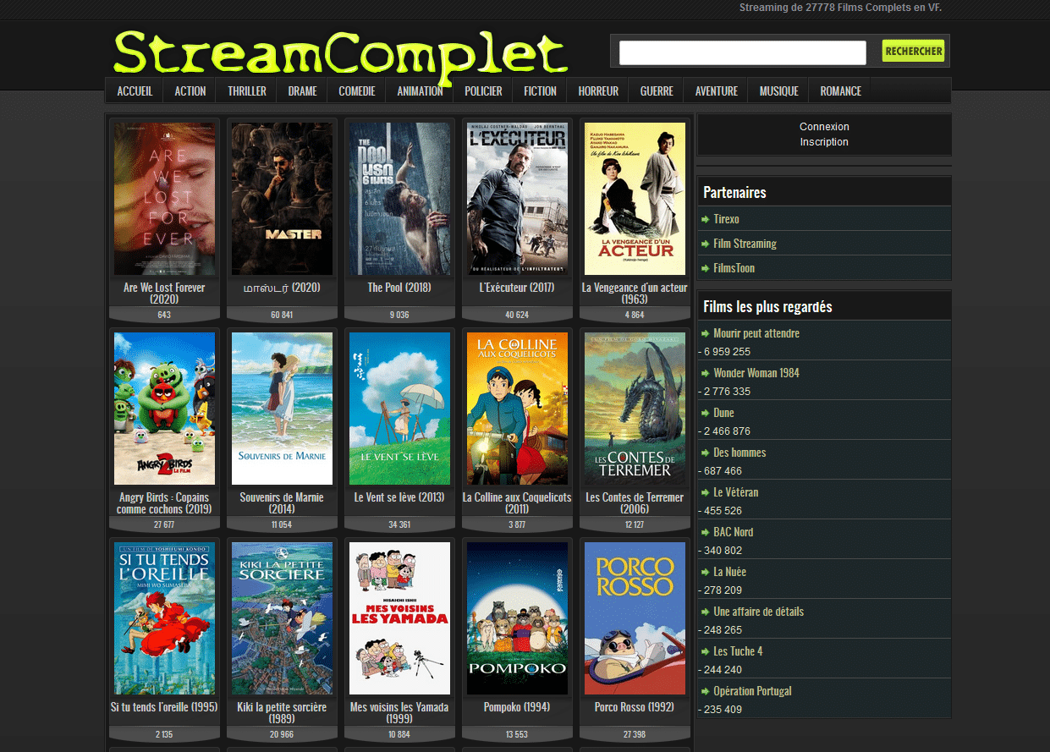
Task: Open Wonder Woman 1984 from most watched
Action: click(756, 373)
